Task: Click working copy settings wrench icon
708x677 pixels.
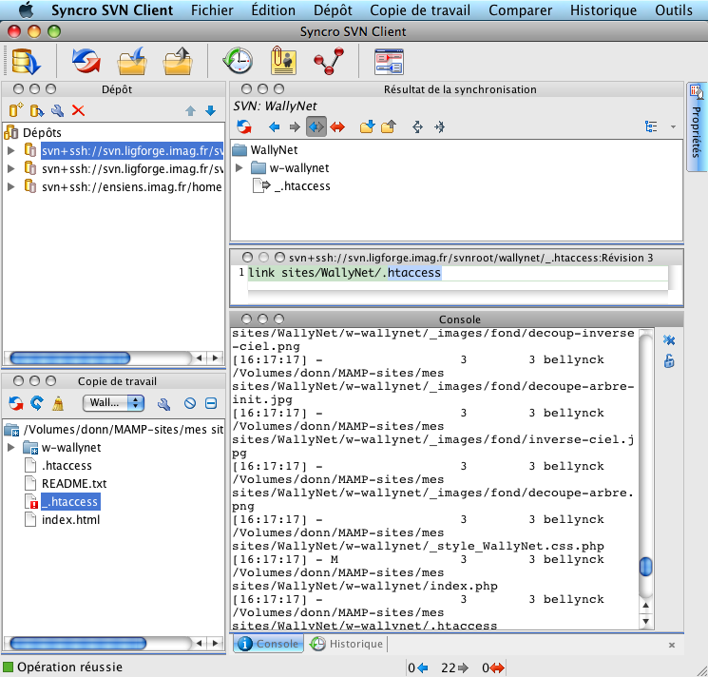Action: [x=163, y=403]
